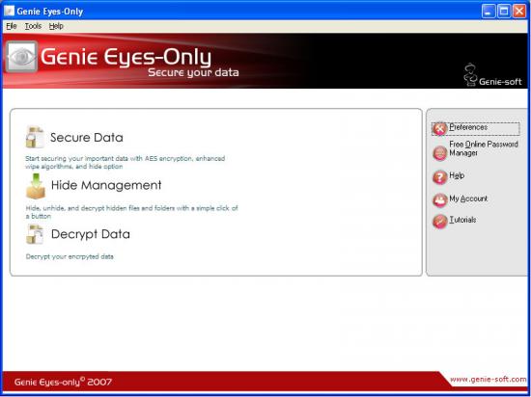The height and width of the screenshot is (397, 531).
Task: Click the My Account round icon
Action: coord(439,200)
